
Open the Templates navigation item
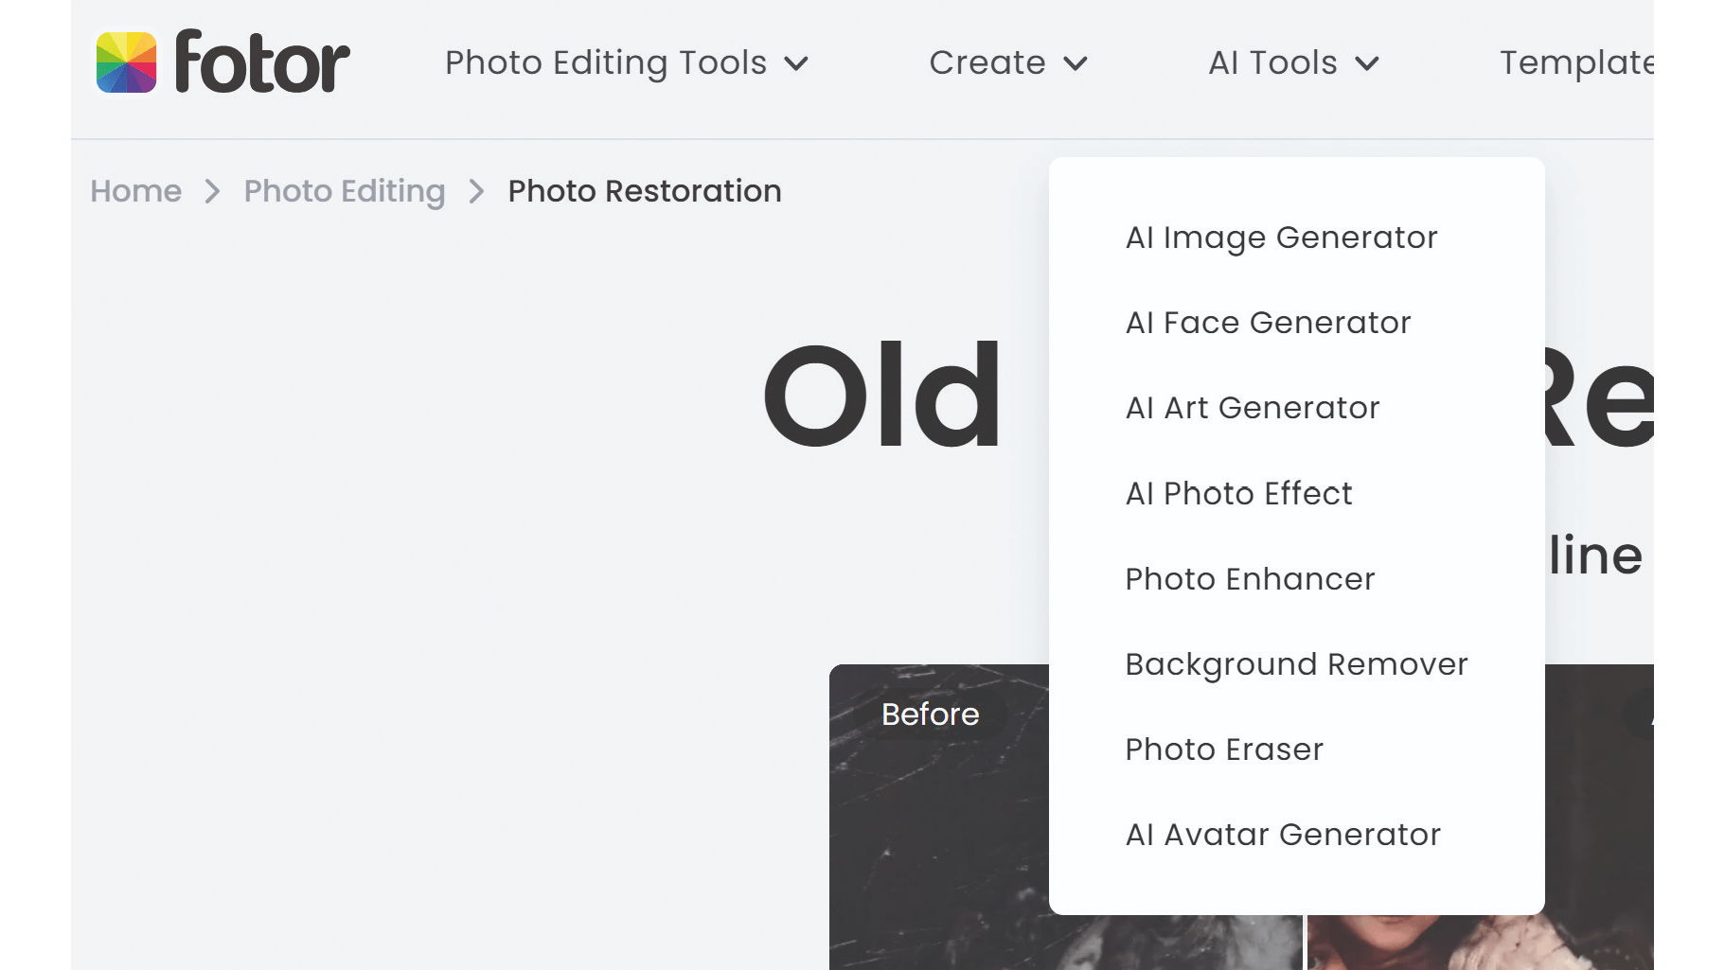coord(1575,62)
